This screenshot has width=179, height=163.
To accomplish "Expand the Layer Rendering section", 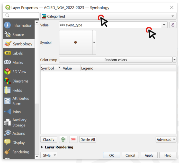I will (x=42, y=147).
